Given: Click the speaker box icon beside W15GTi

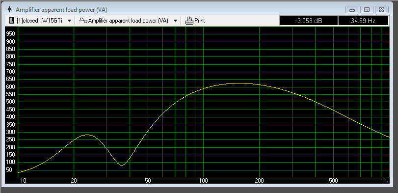Looking at the screenshot, I should click(11, 21).
